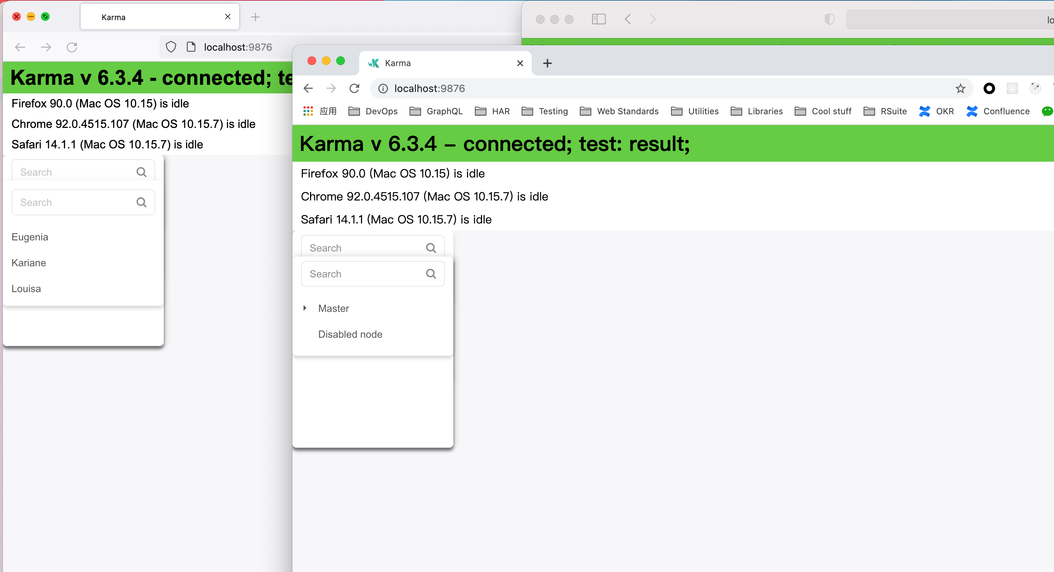Click Firefox localhost address bar
Screen dimensions: 1054x572
238,47
